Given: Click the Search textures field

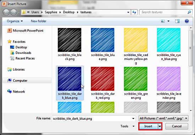Looking at the screenshot, I should point(163,12).
